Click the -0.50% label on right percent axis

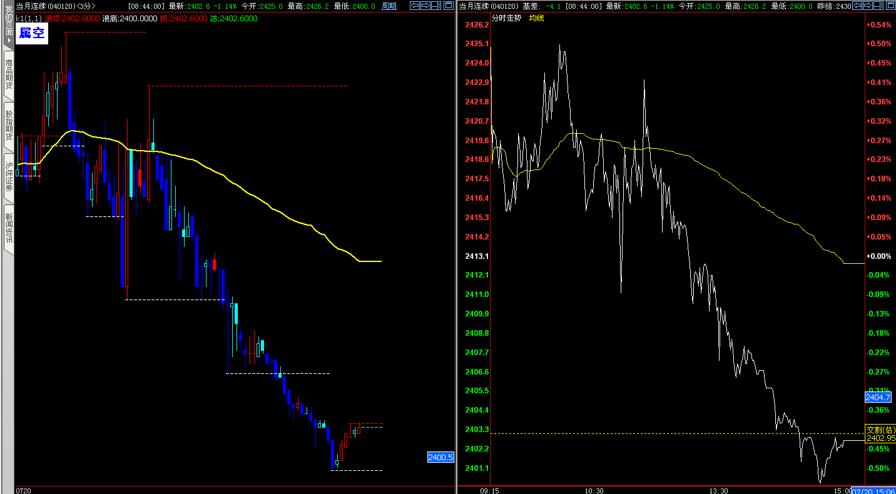(878, 468)
